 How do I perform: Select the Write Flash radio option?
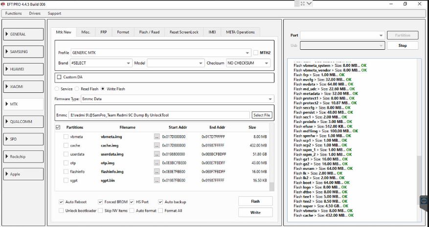pos(103,89)
